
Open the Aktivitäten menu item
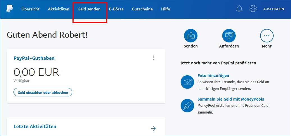coord(58,9)
